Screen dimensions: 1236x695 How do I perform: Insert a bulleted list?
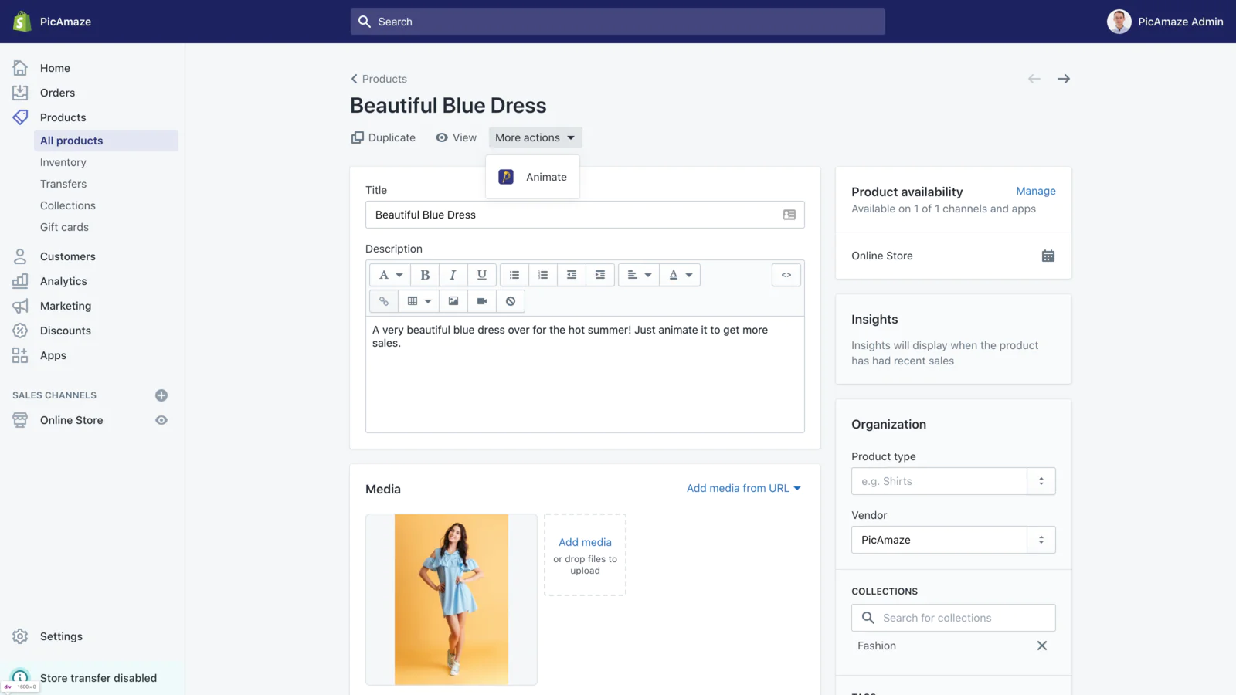point(514,275)
